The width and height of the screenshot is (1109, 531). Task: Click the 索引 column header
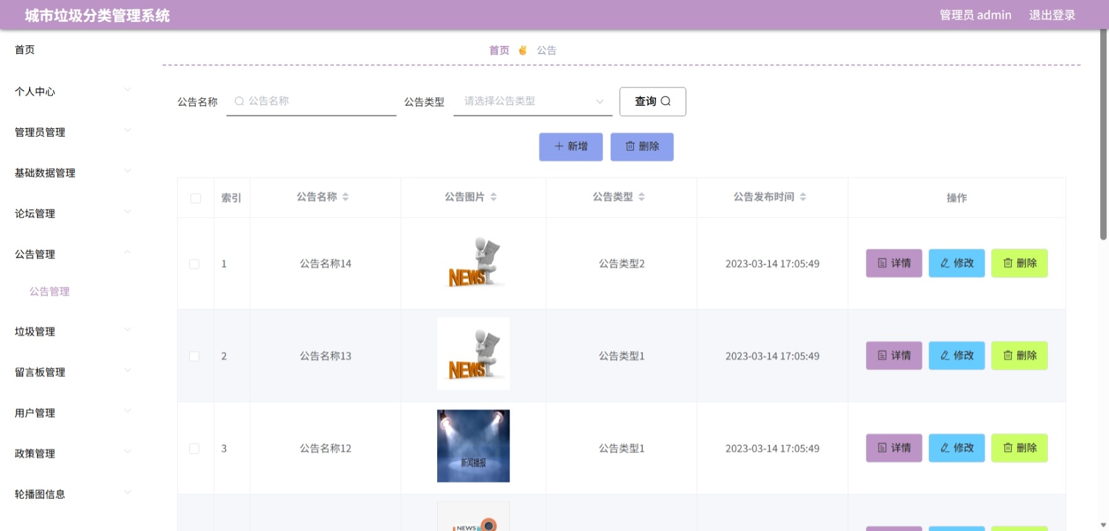tap(231, 198)
